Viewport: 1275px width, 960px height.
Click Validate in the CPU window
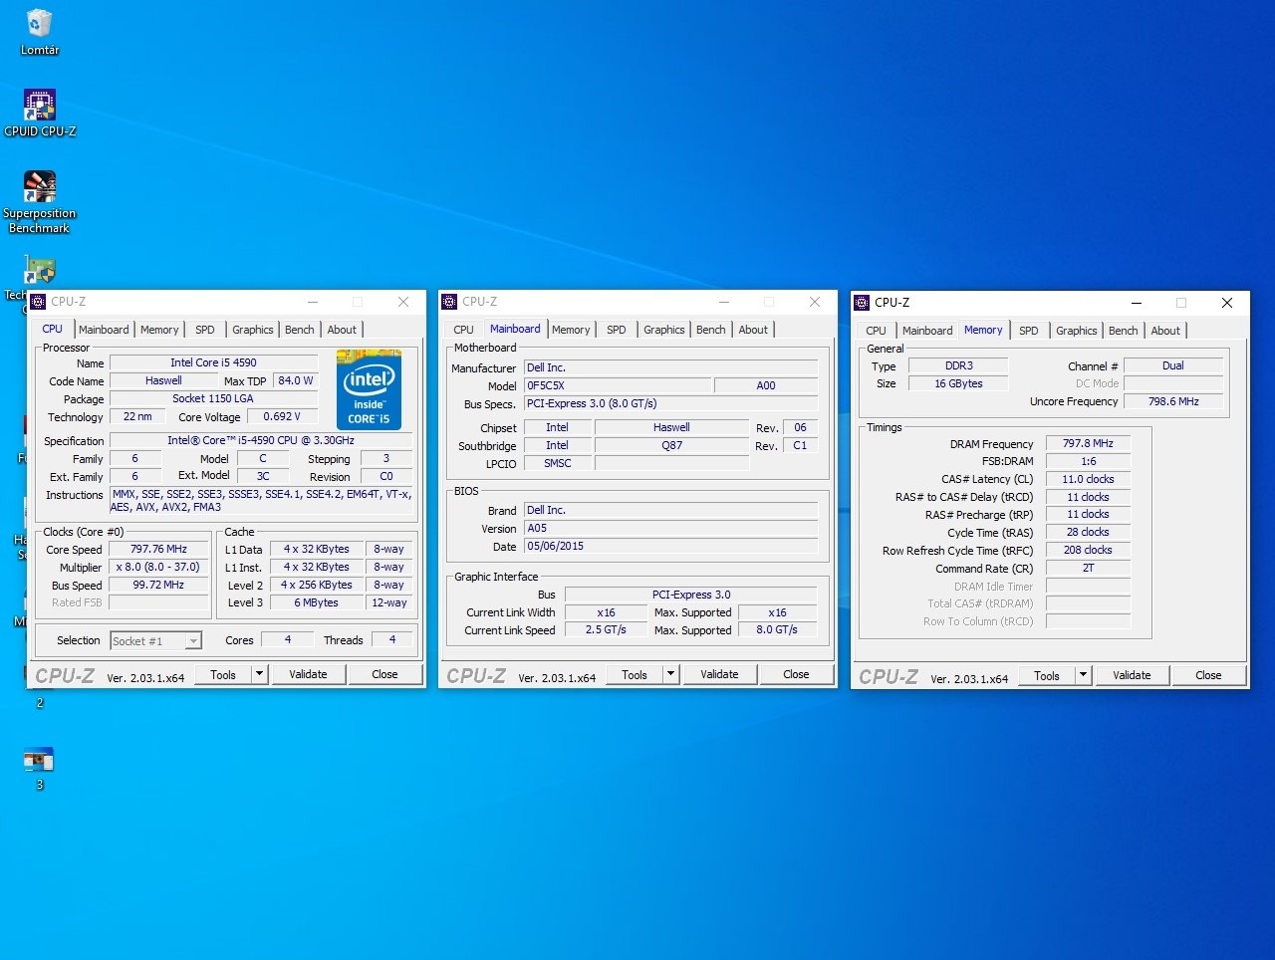(308, 674)
